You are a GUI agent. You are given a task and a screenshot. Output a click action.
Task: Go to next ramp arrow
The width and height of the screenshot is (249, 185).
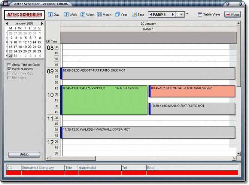pyautogui.click(x=173, y=15)
